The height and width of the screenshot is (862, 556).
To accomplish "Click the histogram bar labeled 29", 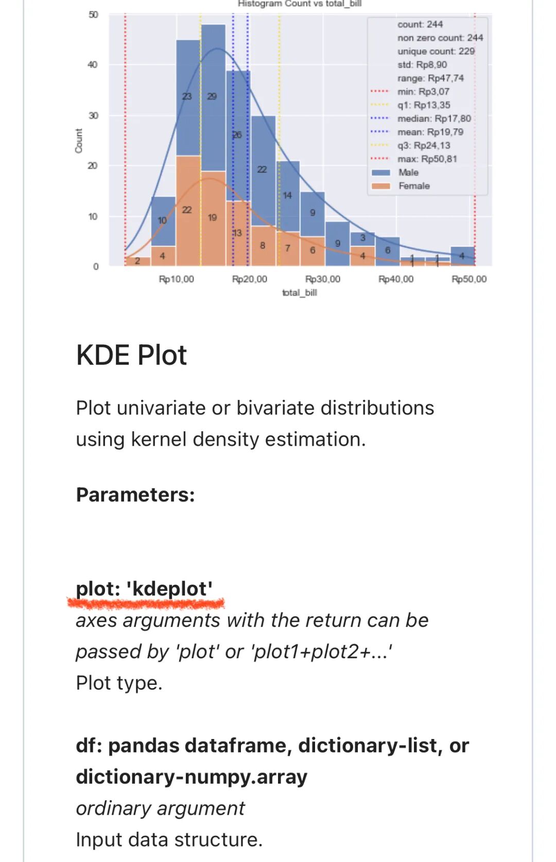I will pyautogui.click(x=213, y=98).
